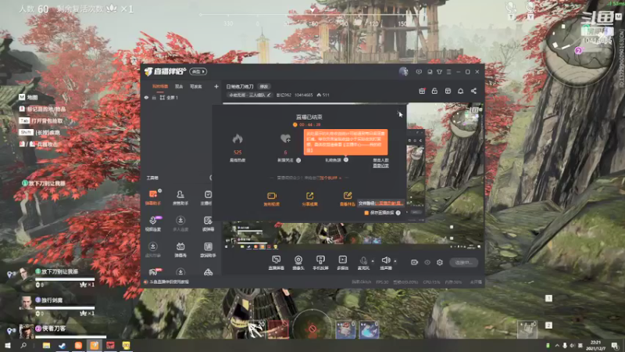
Task: Open Steam from taskbar
Action: click(62, 345)
